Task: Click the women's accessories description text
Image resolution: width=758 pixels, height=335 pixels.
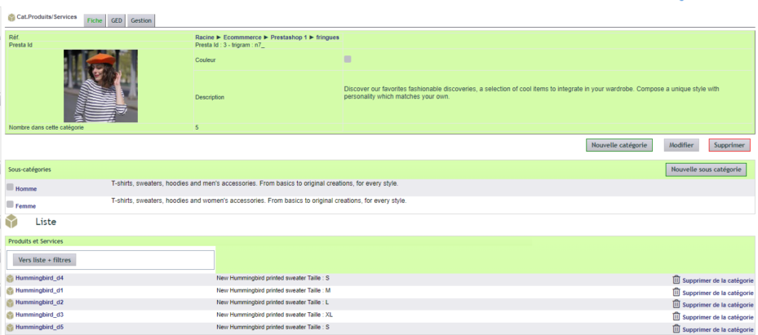Action: [x=259, y=201]
